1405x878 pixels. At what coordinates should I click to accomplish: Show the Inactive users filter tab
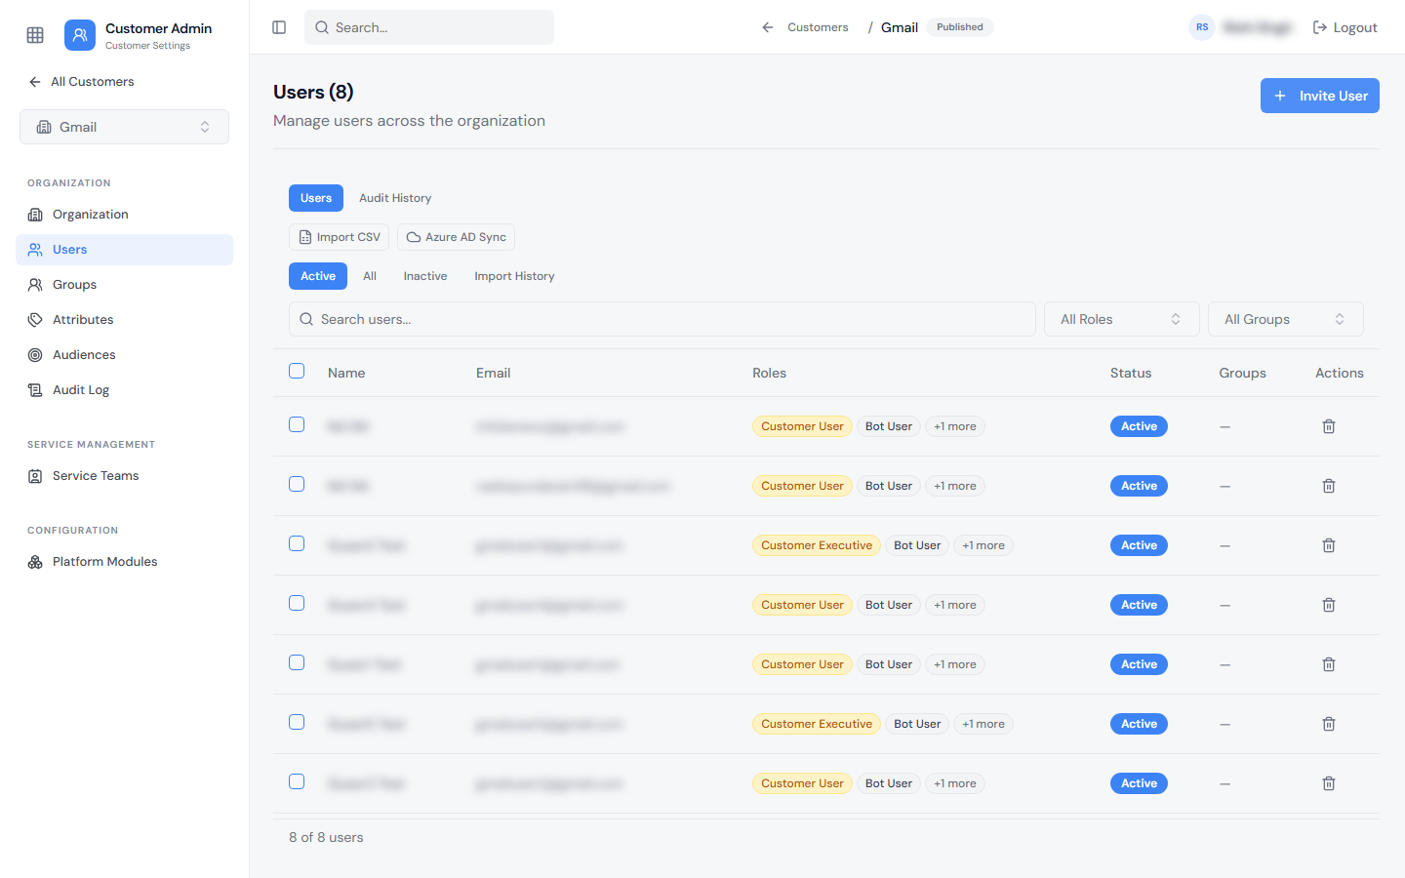[x=425, y=276]
